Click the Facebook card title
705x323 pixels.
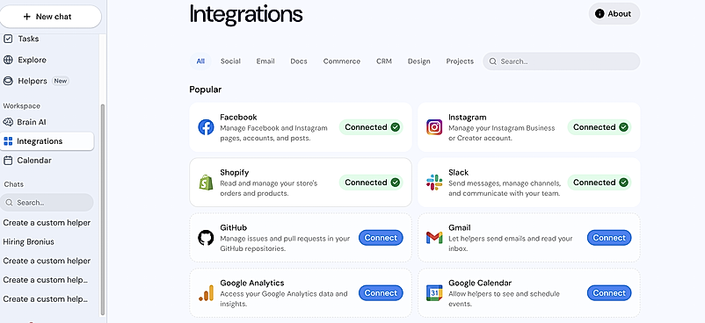point(238,118)
